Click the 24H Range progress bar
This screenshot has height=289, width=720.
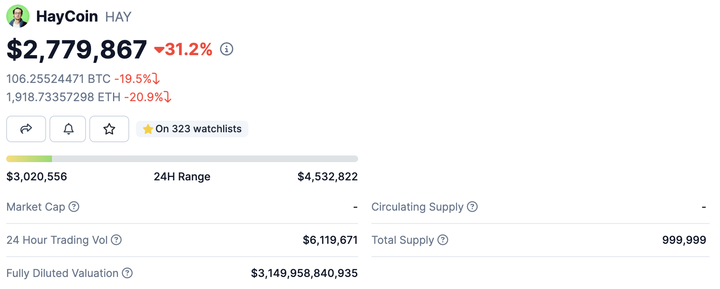pos(182,159)
